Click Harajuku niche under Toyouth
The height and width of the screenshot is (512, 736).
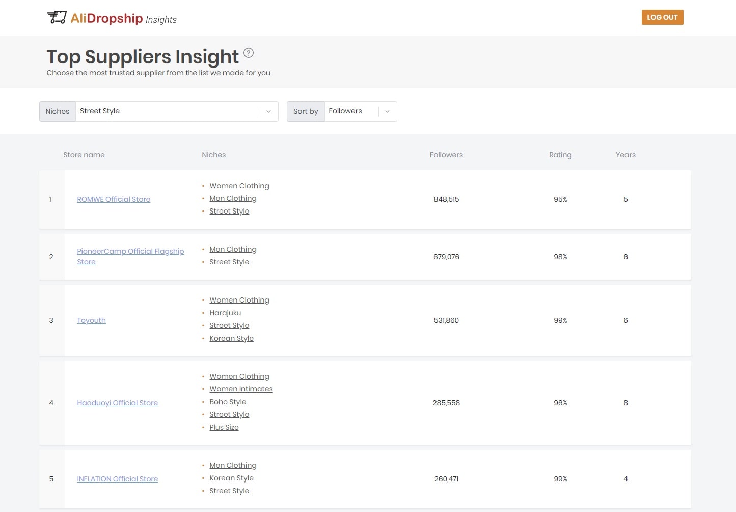point(225,313)
